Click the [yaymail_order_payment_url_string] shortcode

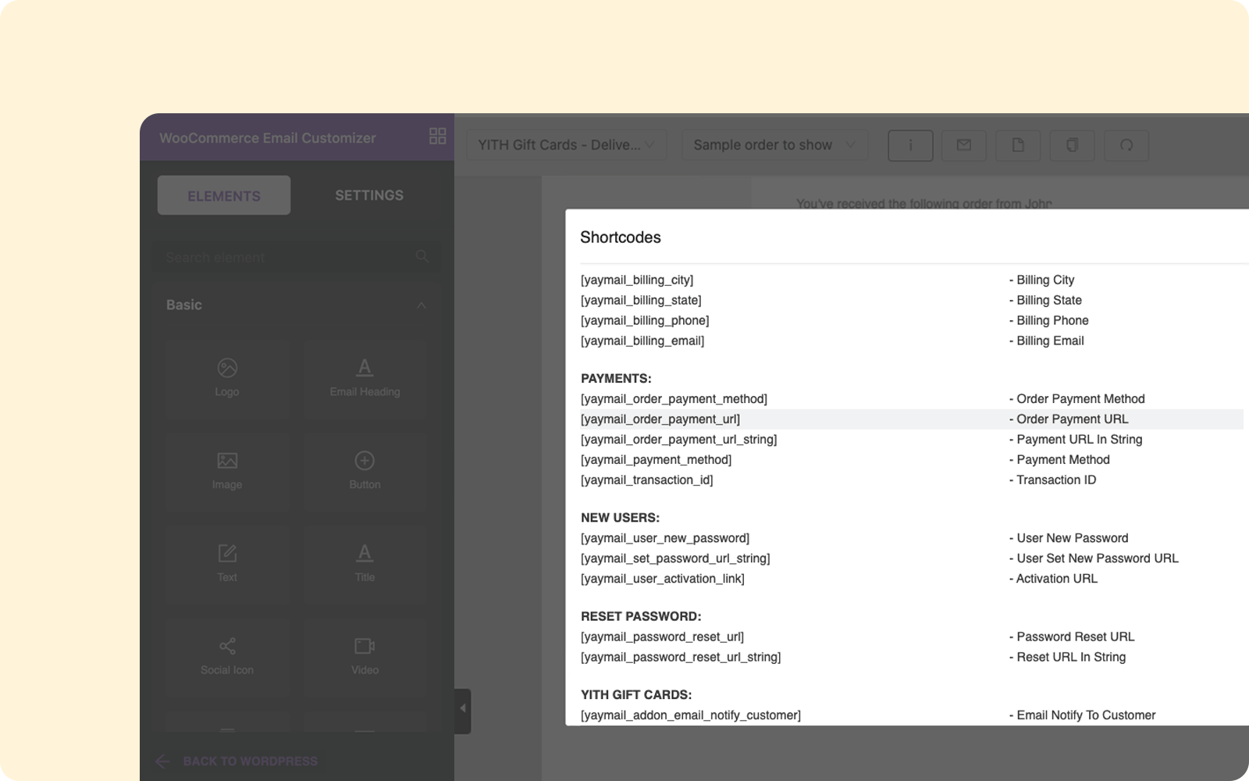pos(679,439)
